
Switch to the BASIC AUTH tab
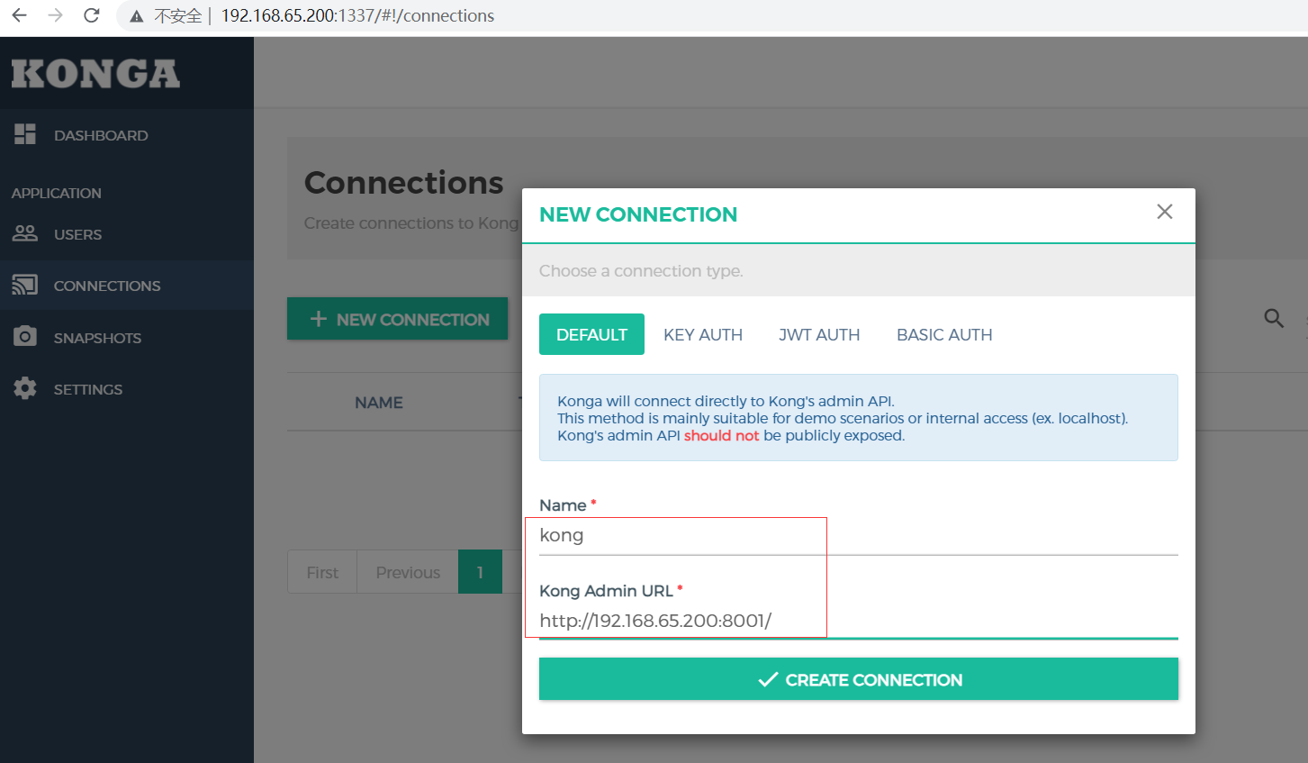pos(944,334)
